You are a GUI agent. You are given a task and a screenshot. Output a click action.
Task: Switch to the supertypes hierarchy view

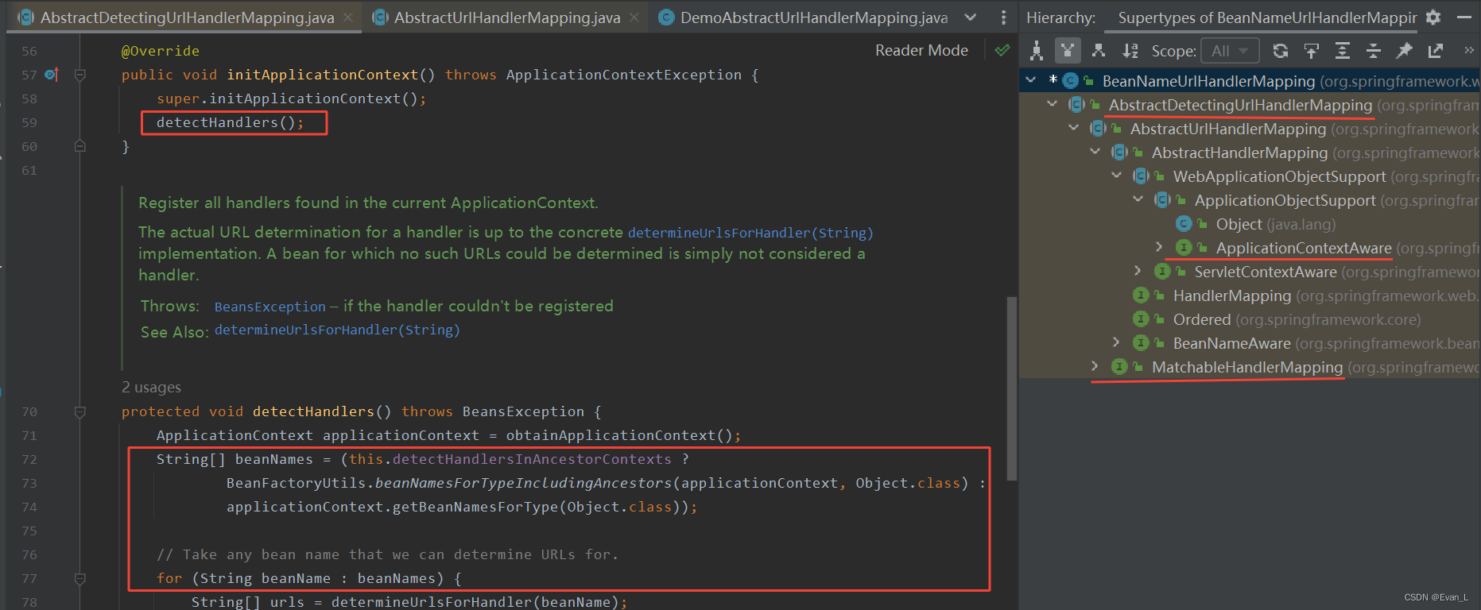(x=1068, y=51)
